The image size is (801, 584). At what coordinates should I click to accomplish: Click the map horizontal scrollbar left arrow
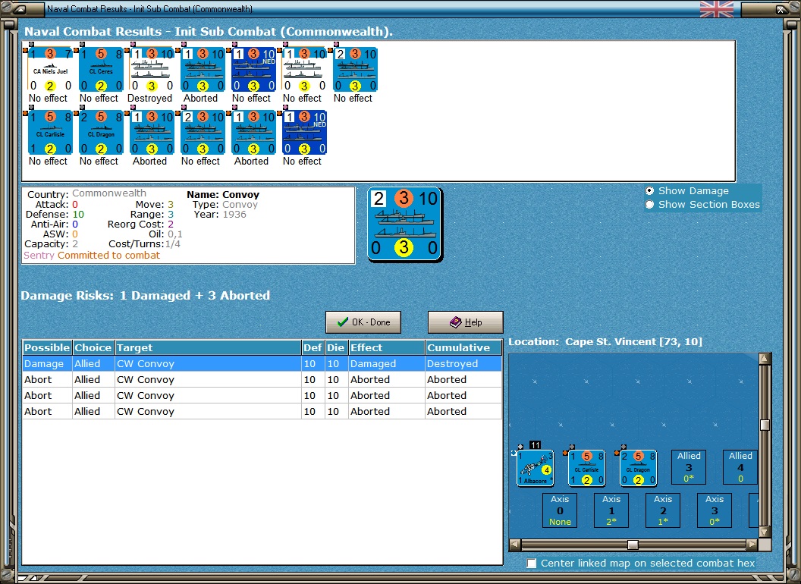(515, 545)
